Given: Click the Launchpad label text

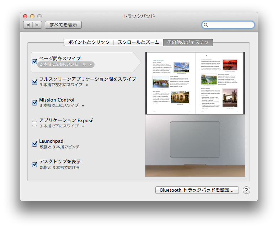Looking at the screenshot, I should pyautogui.click(x=51, y=141).
